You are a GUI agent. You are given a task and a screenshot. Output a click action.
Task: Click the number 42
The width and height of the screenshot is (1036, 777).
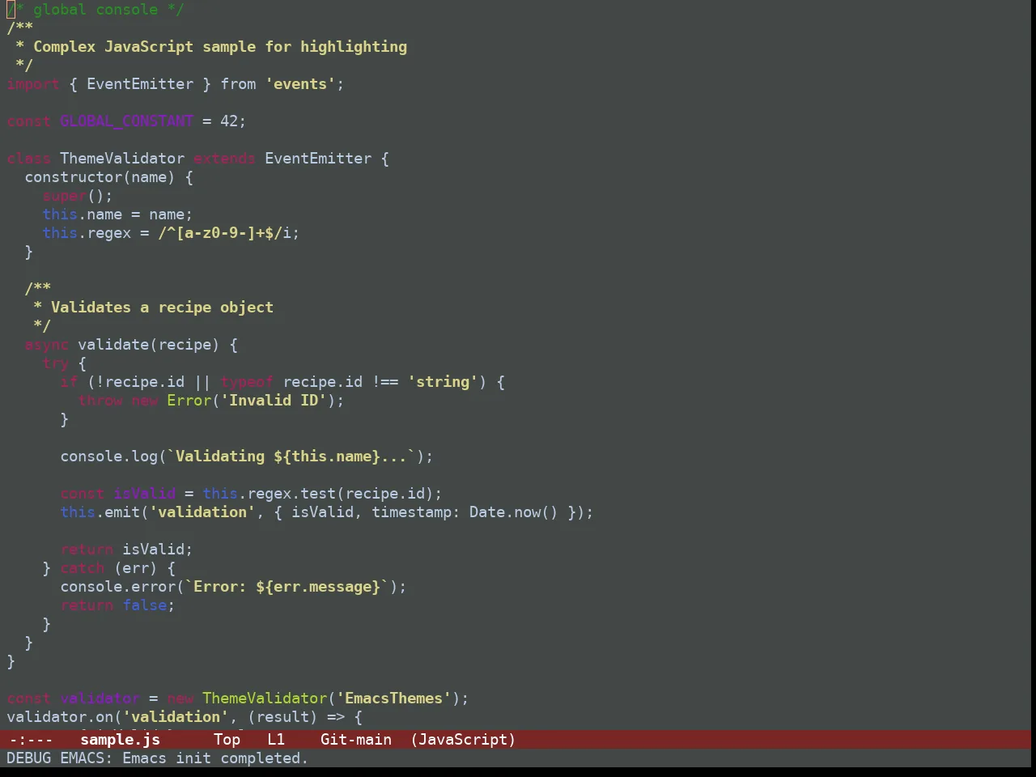click(229, 121)
